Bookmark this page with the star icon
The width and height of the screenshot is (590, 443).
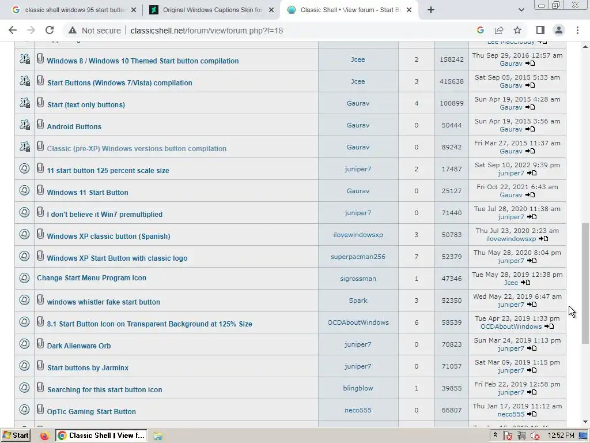point(517,31)
